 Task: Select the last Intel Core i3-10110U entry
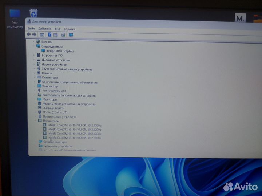point(75,138)
